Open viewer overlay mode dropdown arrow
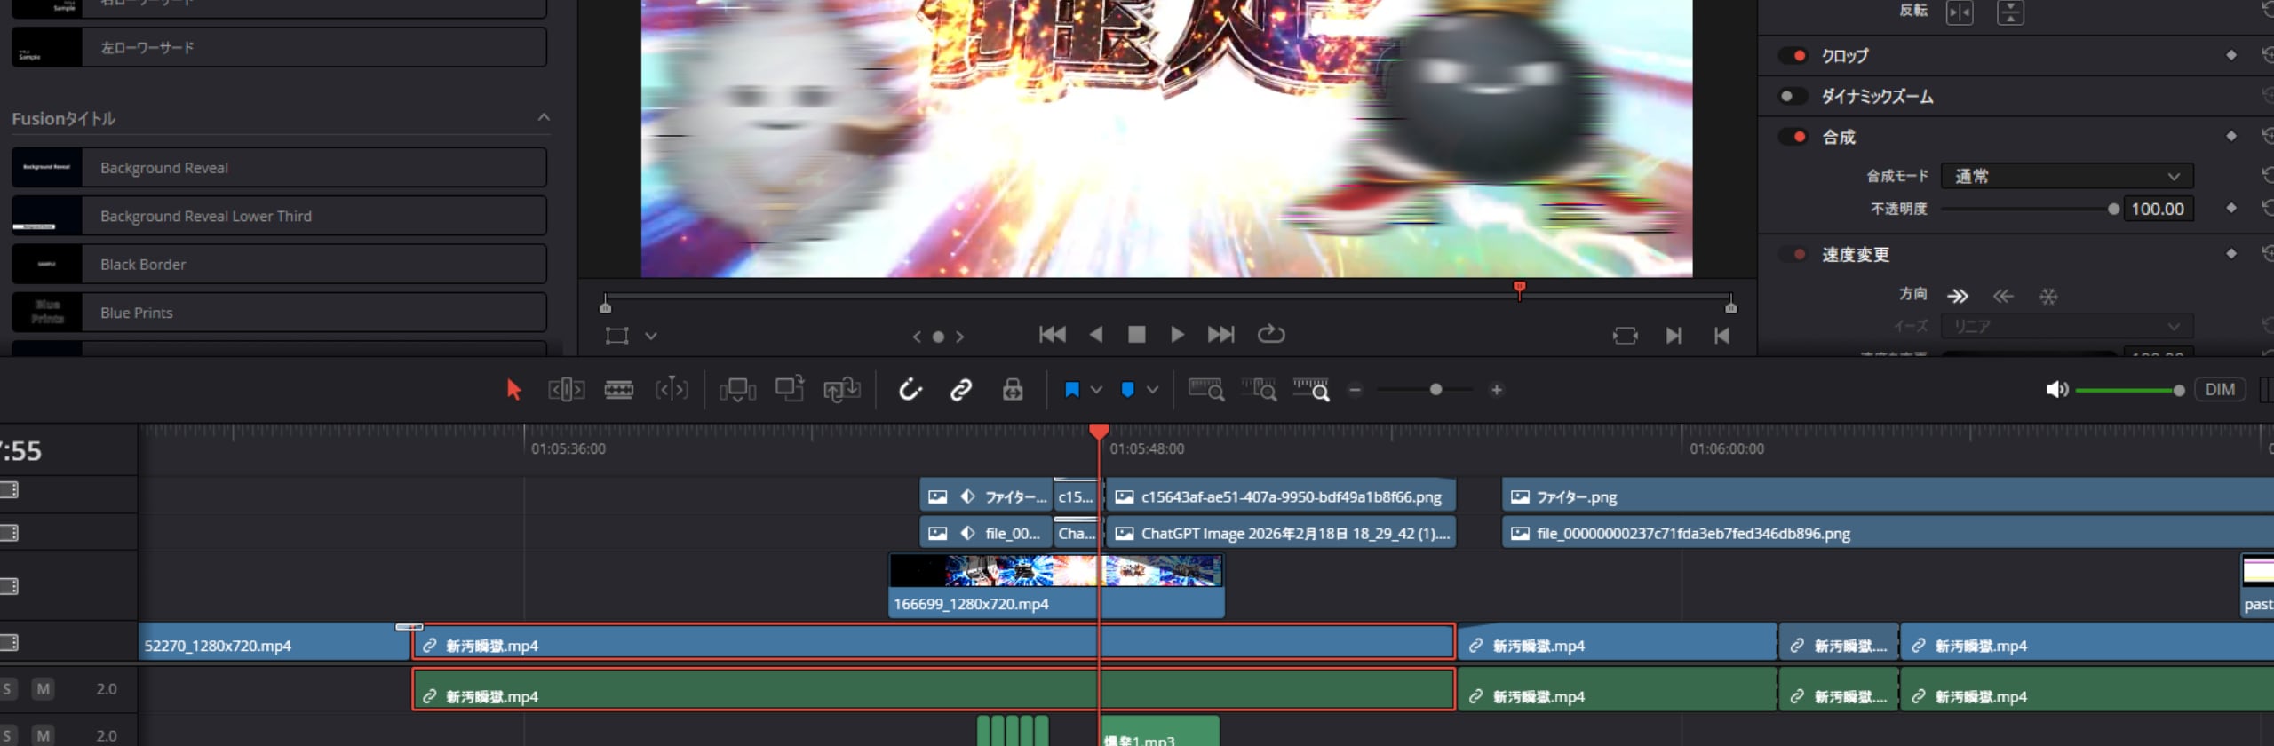The height and width of the screenshot is (746, 2274). [x=651, y=336]
